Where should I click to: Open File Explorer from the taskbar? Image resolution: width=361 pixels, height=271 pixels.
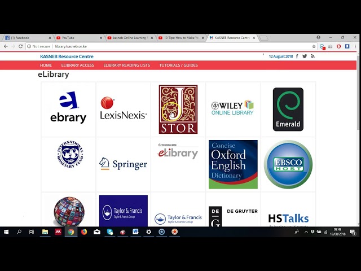[x=45, y=232]
